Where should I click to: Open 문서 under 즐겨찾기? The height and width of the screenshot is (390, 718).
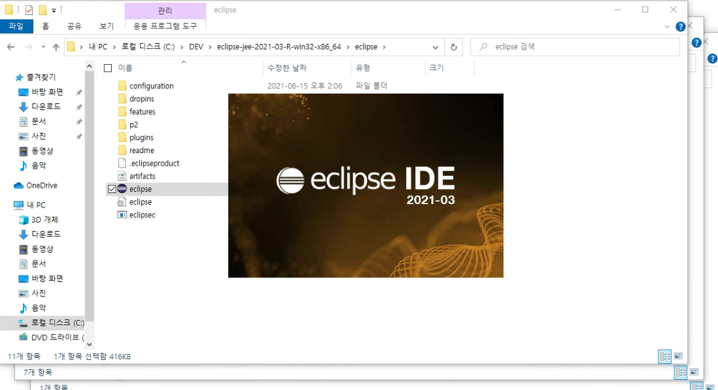click(33, 122)
